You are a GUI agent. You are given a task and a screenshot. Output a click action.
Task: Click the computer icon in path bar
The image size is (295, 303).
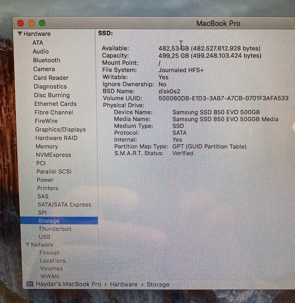pos(30,284)
